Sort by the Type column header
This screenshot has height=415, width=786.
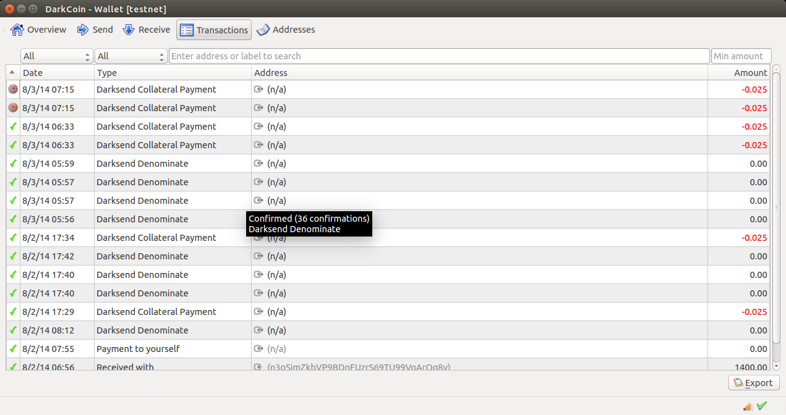[x=173, y=73]
